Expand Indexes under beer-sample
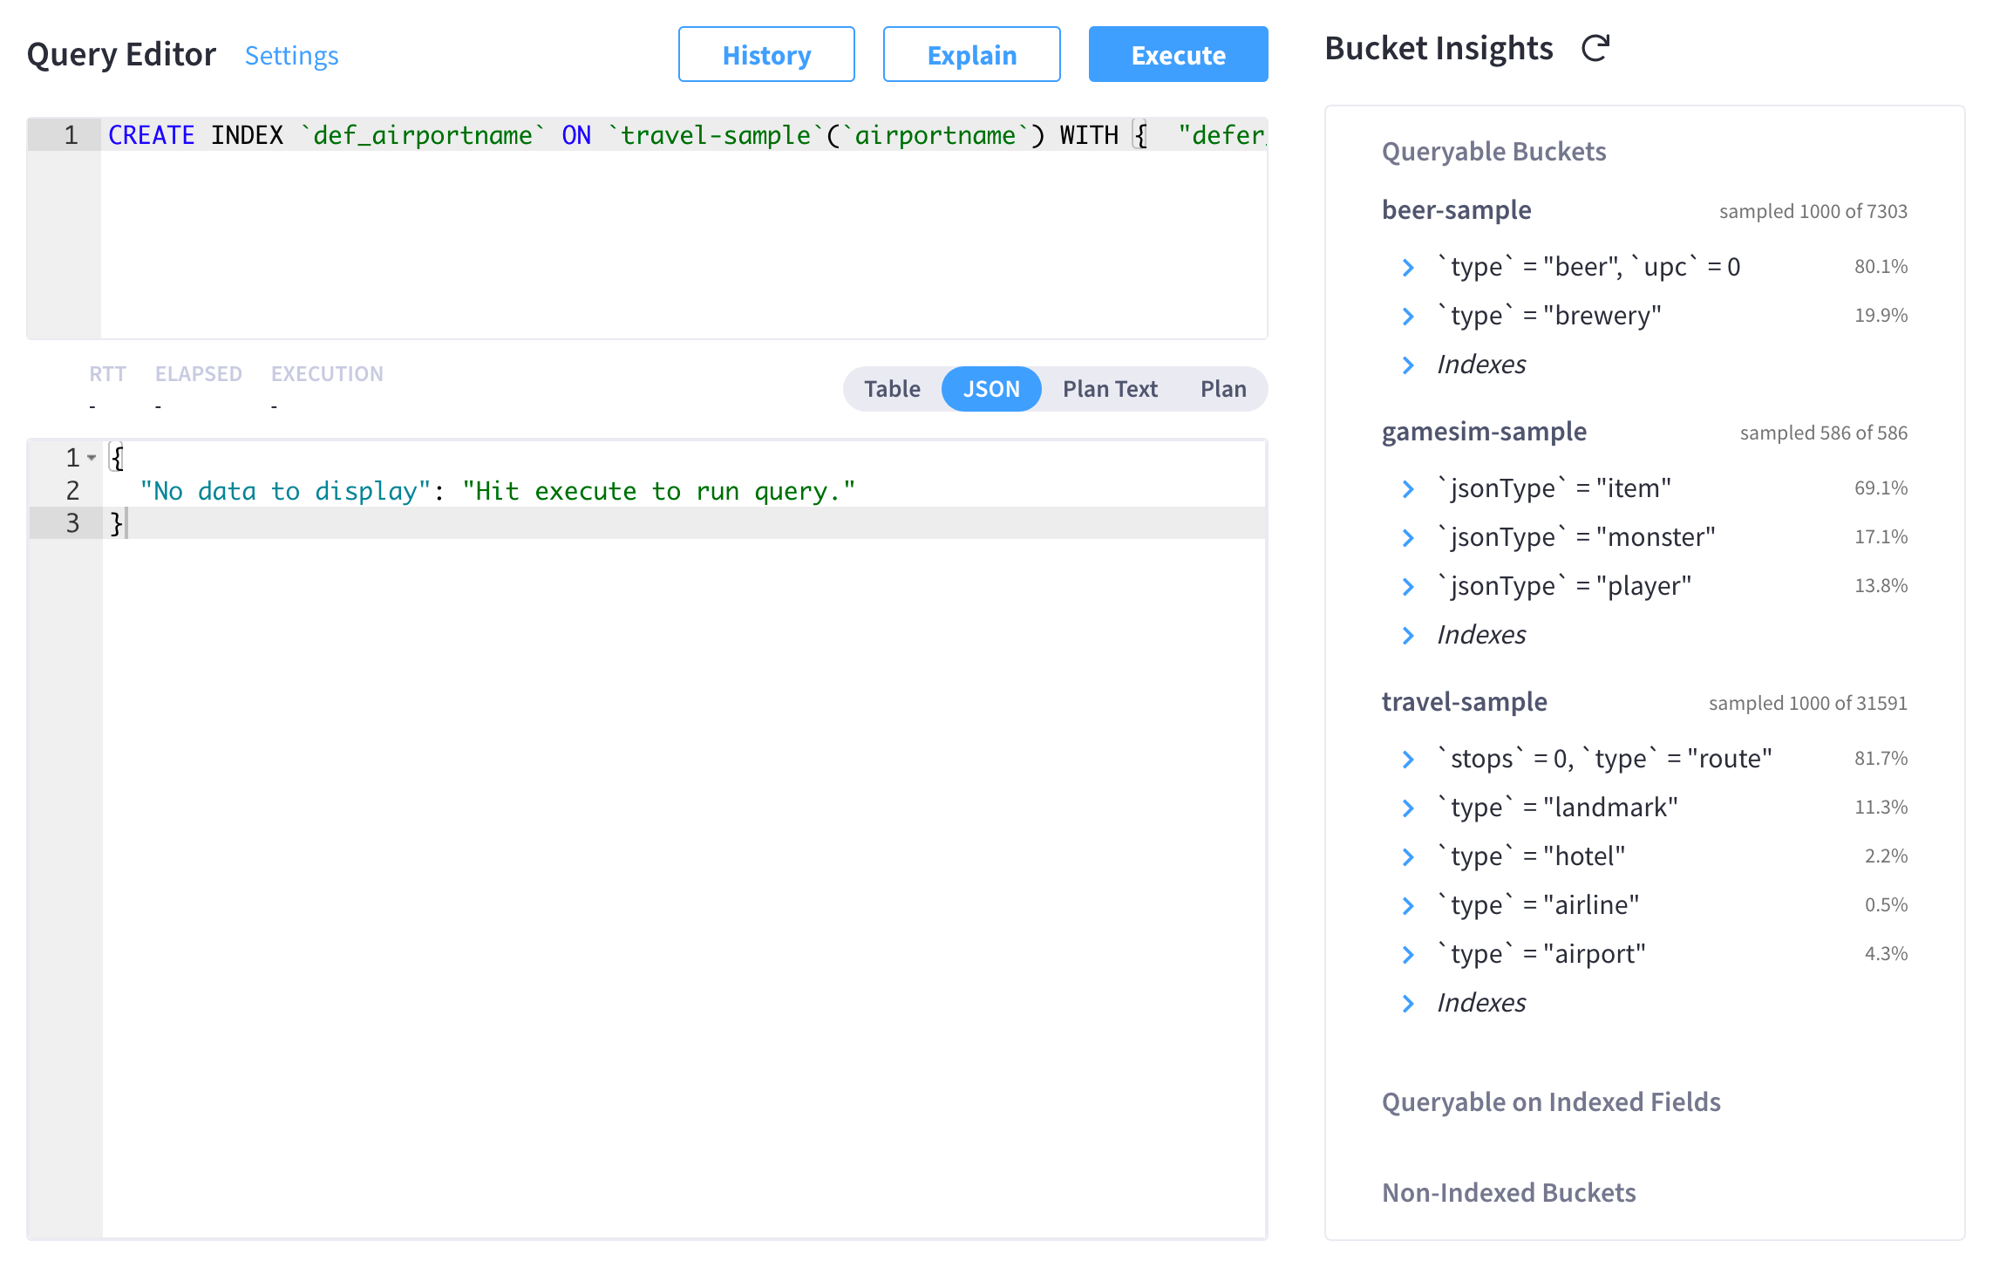The image size is (1993, 1268). coord(1408,365)
